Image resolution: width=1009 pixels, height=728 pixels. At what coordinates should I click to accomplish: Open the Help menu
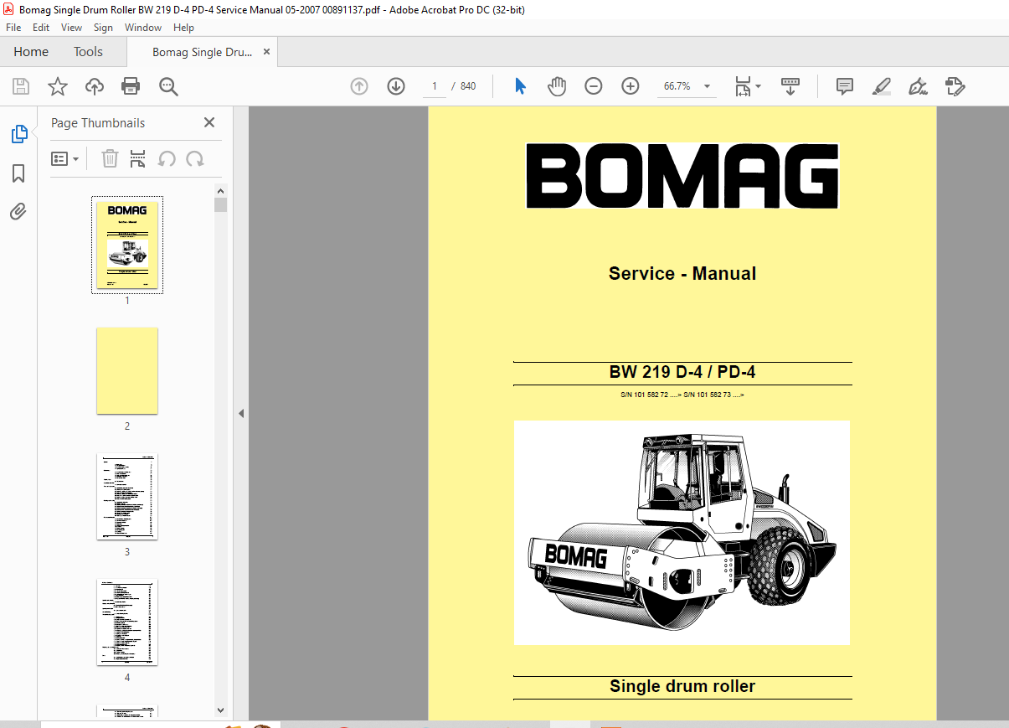click(x=183, y=28)
